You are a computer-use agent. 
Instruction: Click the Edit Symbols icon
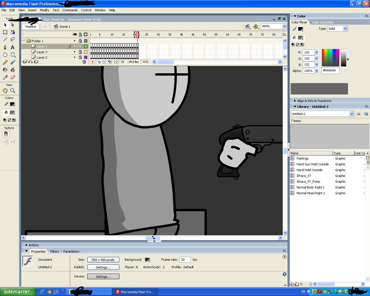point(256,27)
